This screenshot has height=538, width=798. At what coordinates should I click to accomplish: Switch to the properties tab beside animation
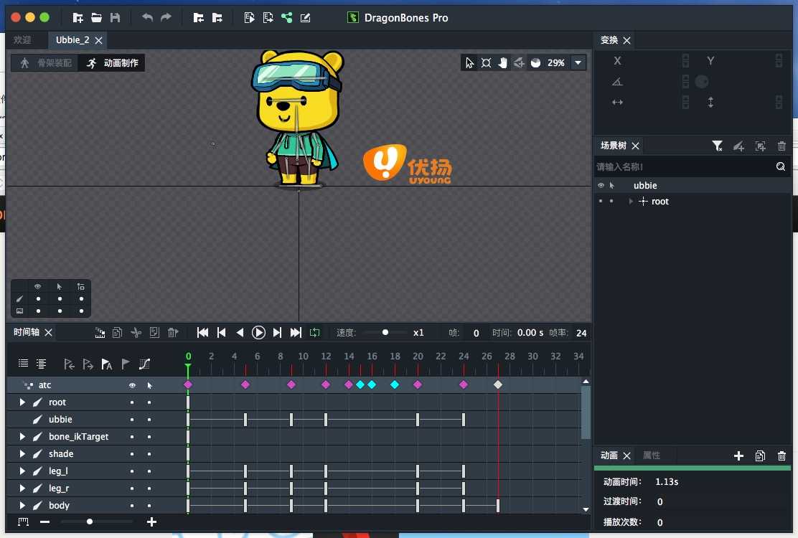[x=652, y=455]
